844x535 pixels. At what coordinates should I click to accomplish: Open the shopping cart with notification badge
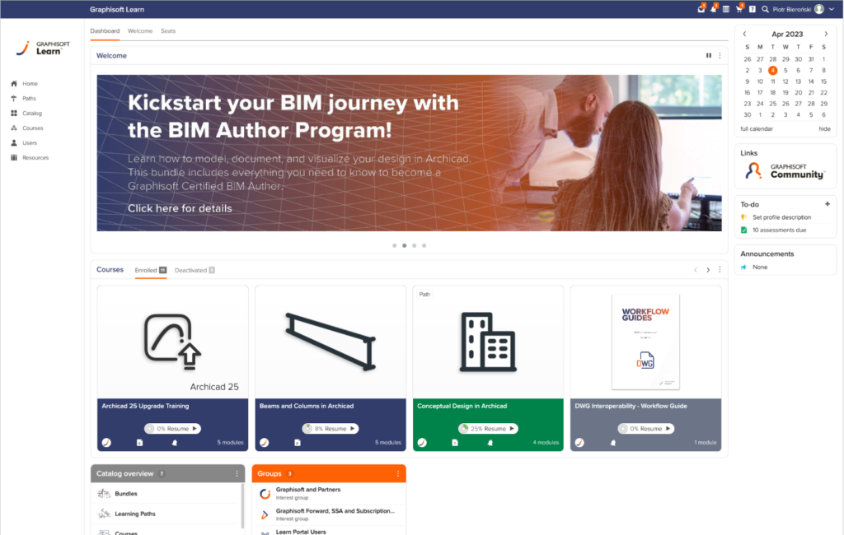point(739,8)
